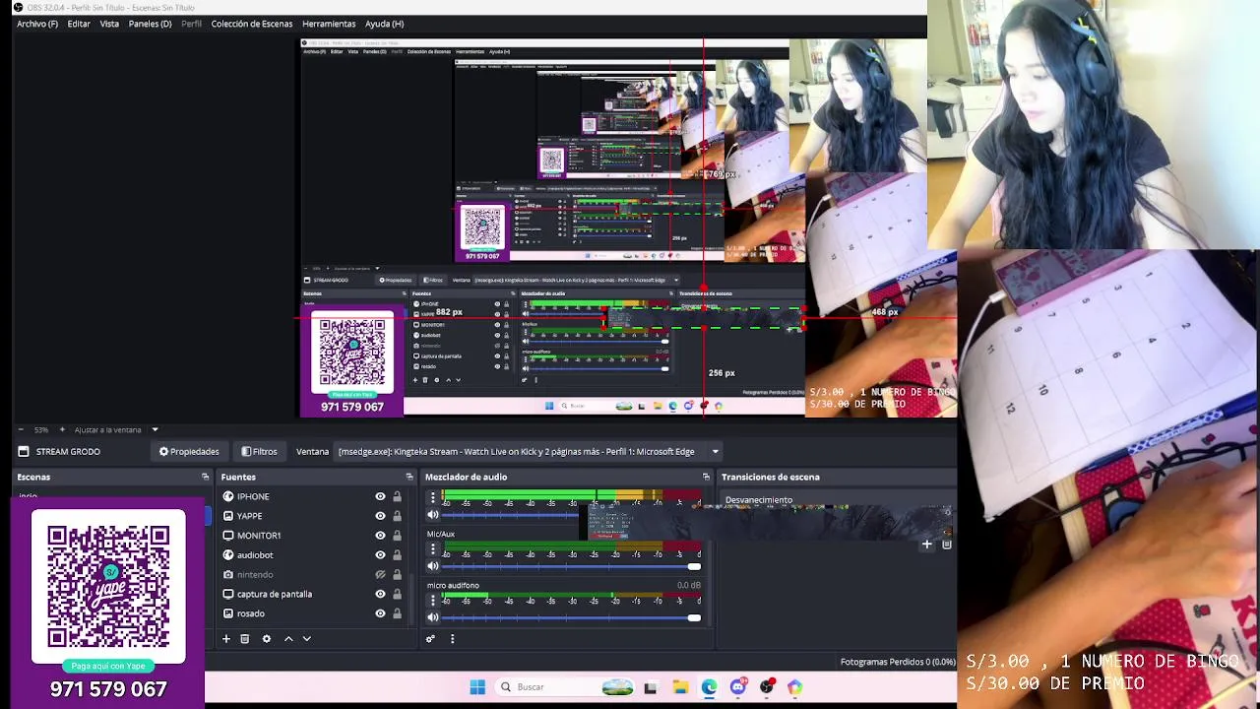Viewport: 1260px width, 709px height.
Task: Open Discord from the taskbar
Action: [x=738, y=687]
